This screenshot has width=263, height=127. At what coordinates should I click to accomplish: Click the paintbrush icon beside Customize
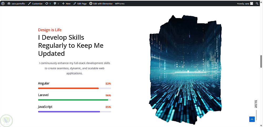pyautogui.click(x=29, y=3)
